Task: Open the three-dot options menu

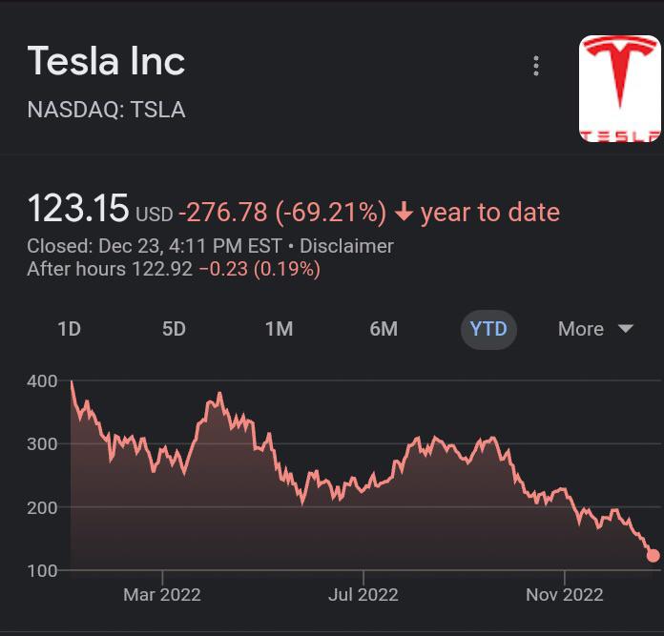Action: tap(536, 66)
